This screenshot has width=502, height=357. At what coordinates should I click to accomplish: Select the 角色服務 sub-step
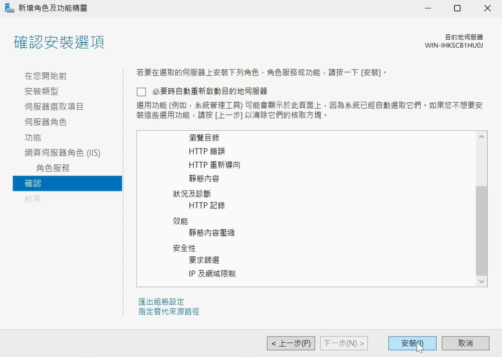53,168
